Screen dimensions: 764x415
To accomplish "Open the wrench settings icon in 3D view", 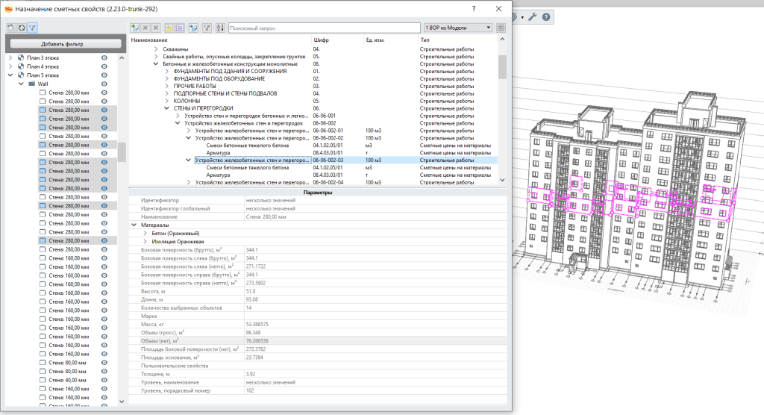I will pos(533,16).
